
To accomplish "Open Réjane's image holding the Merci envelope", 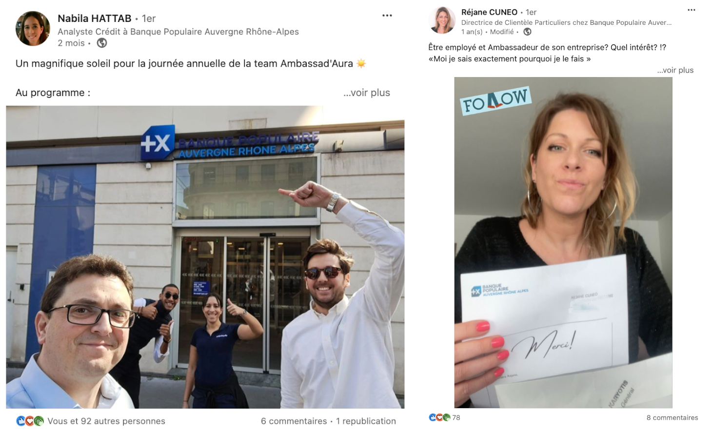I will (x=563, y=242).
